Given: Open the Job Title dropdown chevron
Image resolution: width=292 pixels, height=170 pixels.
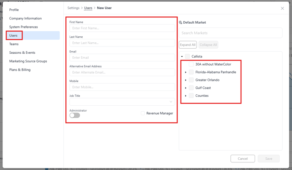Looking at the screenshot, I should 171,101.
